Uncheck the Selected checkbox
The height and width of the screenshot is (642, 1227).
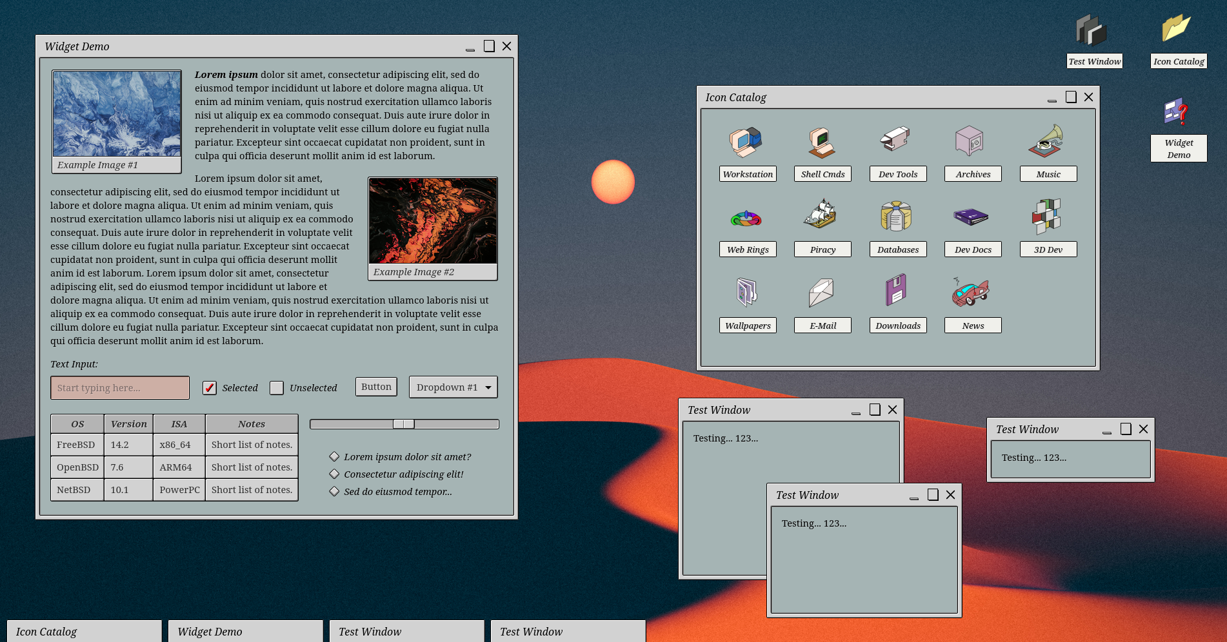pyautogui.click(x=210, y=388)
